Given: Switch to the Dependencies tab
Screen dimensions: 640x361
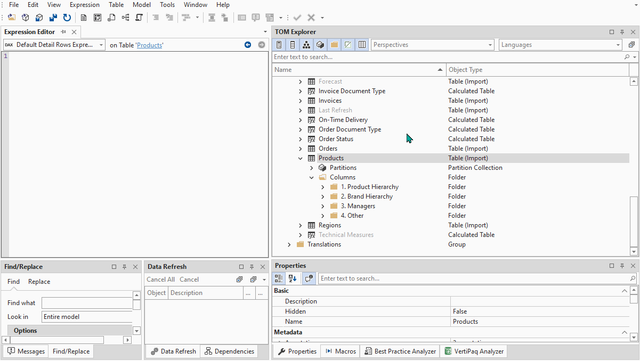Looking at the screenshot, I should 229,351.
